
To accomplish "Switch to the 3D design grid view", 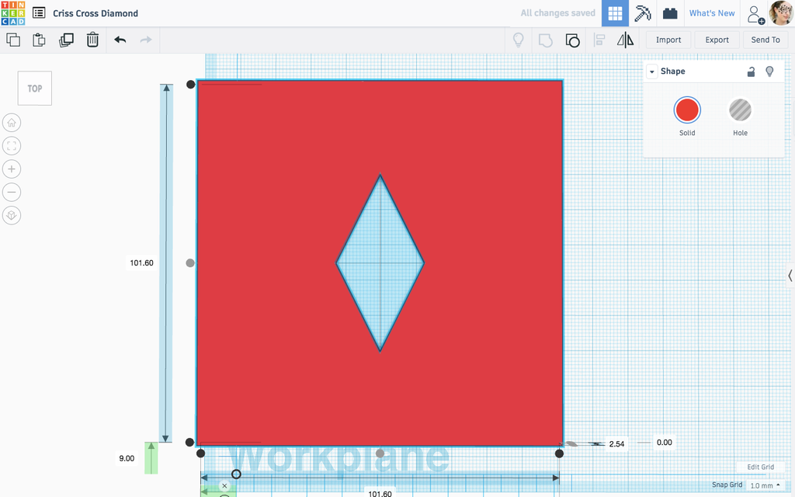I will pyautogui.click(x=615, y=13).
